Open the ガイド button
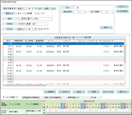The width and height of the screenshot is (132, 115). pos(122,7)
